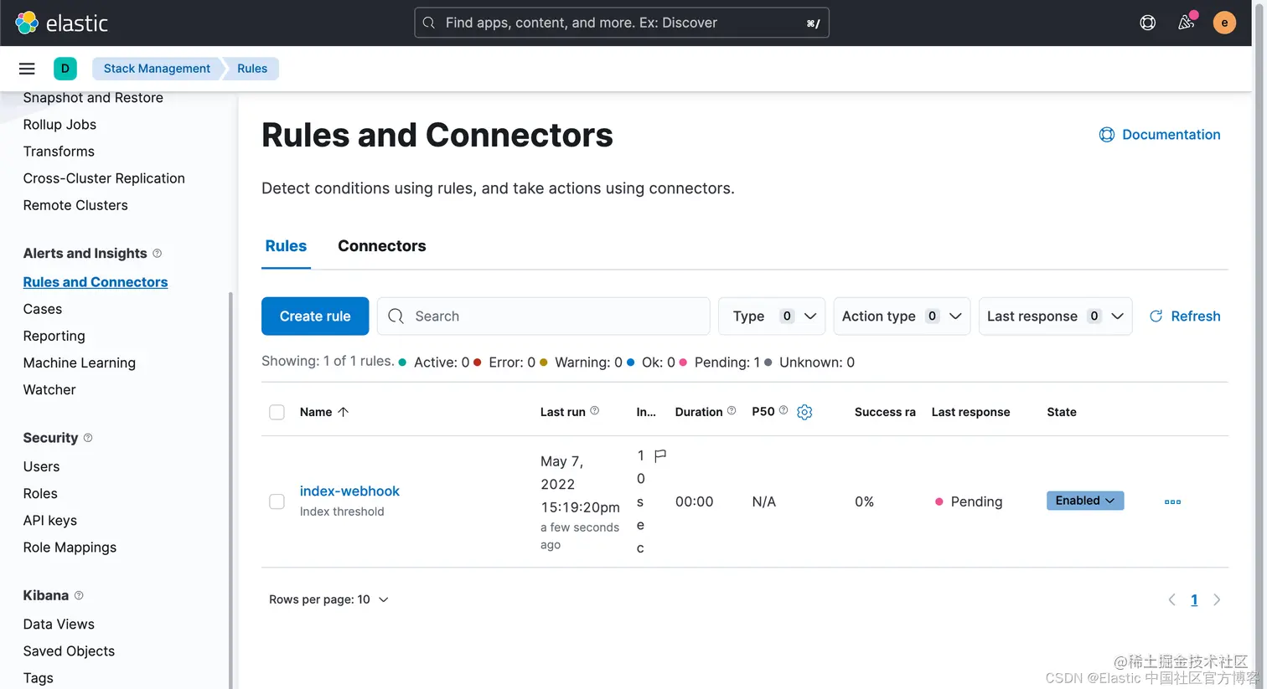Viewport: 1267px width, 689px height.
Task: Toggle the Enabled state dropdown badge
Action: click(x=1085, y=501)
